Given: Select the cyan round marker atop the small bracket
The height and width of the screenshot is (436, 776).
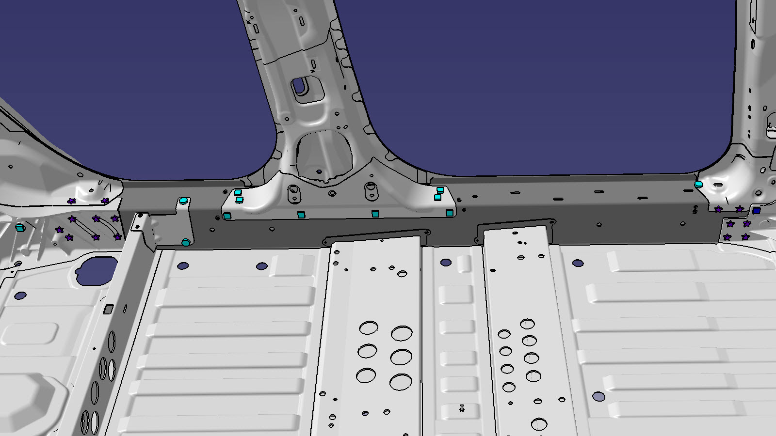Looking at the screenshot, I should (x=183, y=201).
